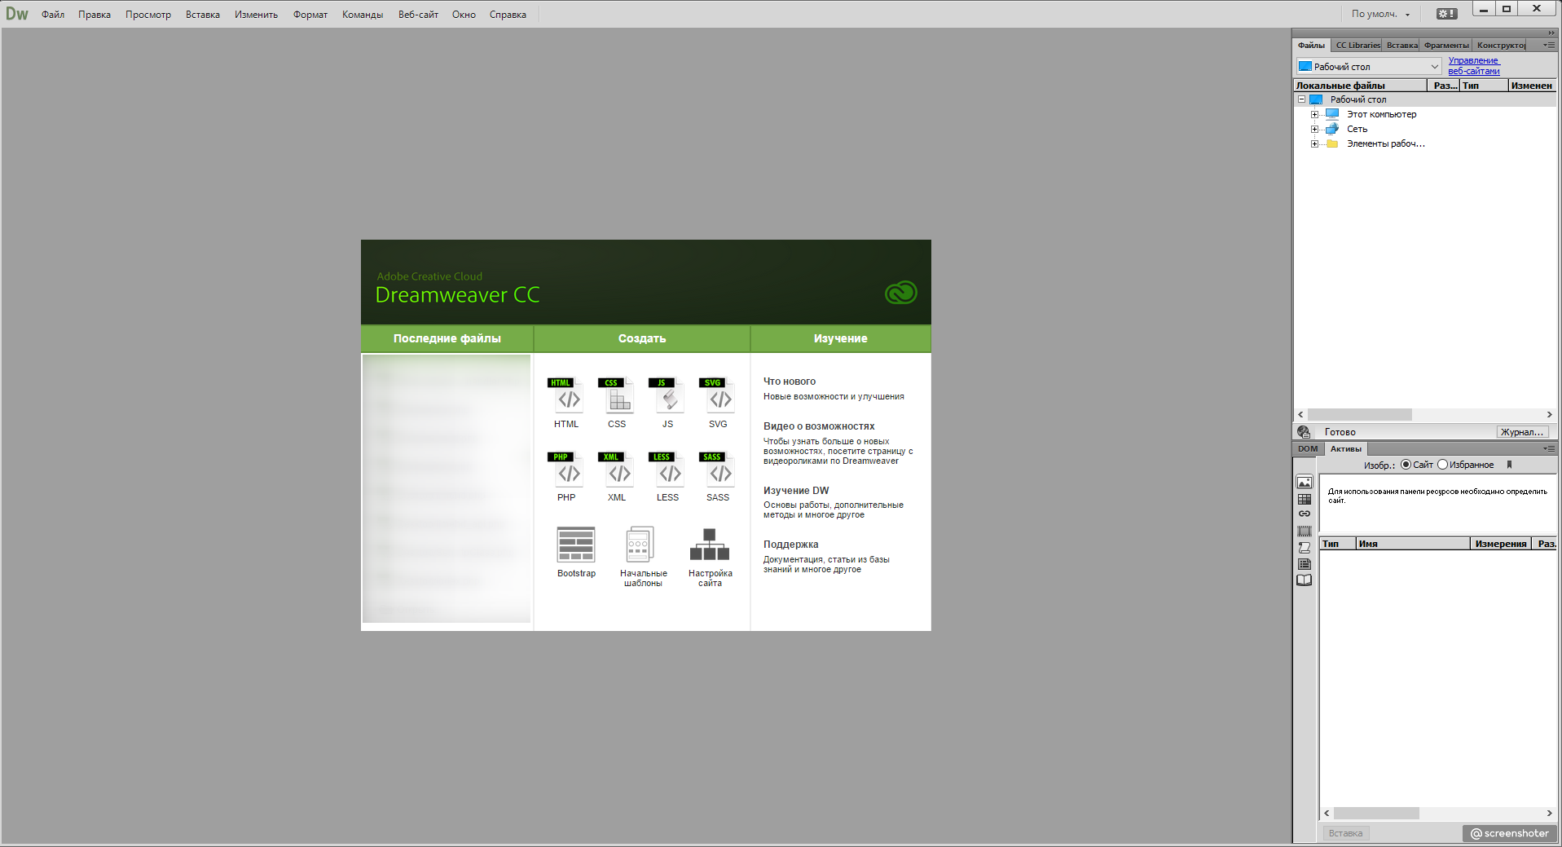Open the По умолч. workspace dropdown
The width and height of the screenshot is (1562, 847).
pyautogui.click(x=1380, y=14)
